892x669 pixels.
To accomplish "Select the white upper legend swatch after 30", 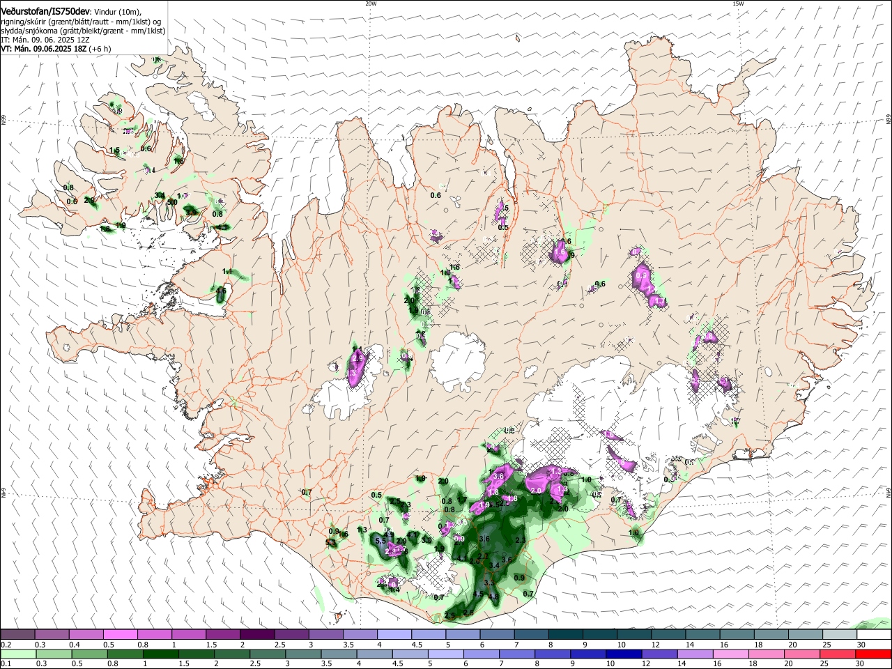I will (x=875, y=635).
